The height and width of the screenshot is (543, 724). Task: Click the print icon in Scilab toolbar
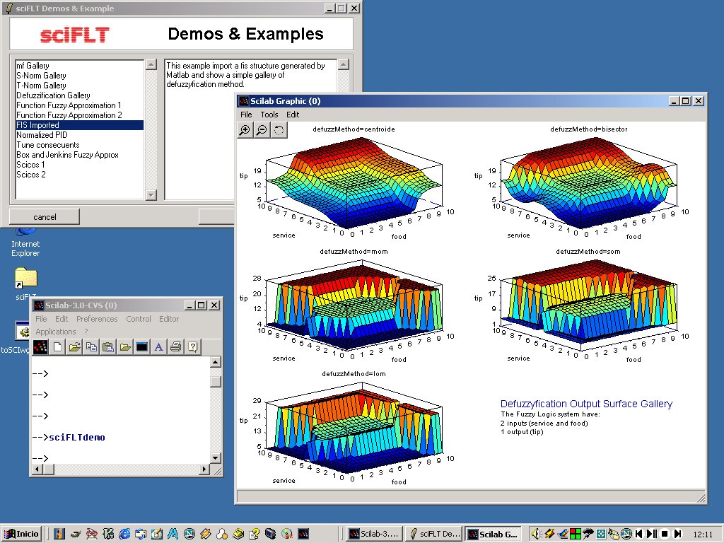(175, 346)
